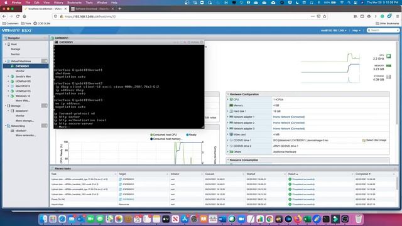Expand the CPU hardware row

coord(228,99)
